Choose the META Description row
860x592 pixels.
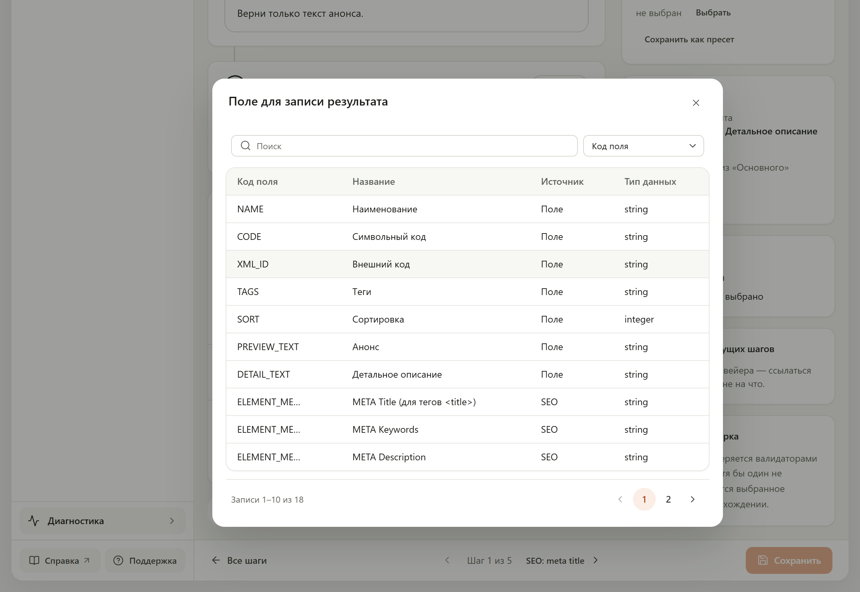click(467, 457)
